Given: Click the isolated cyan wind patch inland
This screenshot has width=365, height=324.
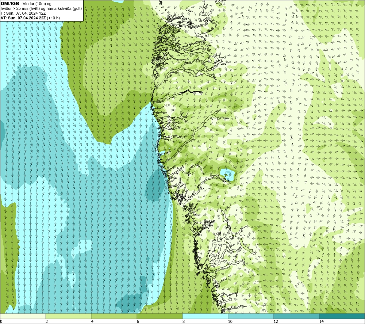Looking at the screenshot, I should click(227, 175).
